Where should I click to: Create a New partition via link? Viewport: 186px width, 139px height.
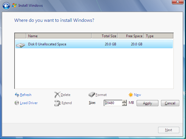137,95
